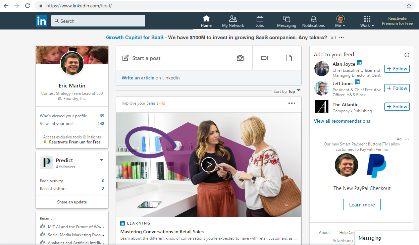The height and width of the screenshot is (245, 419).
Task: Expand the Me profile dropdown
Action: pos(340,21)
